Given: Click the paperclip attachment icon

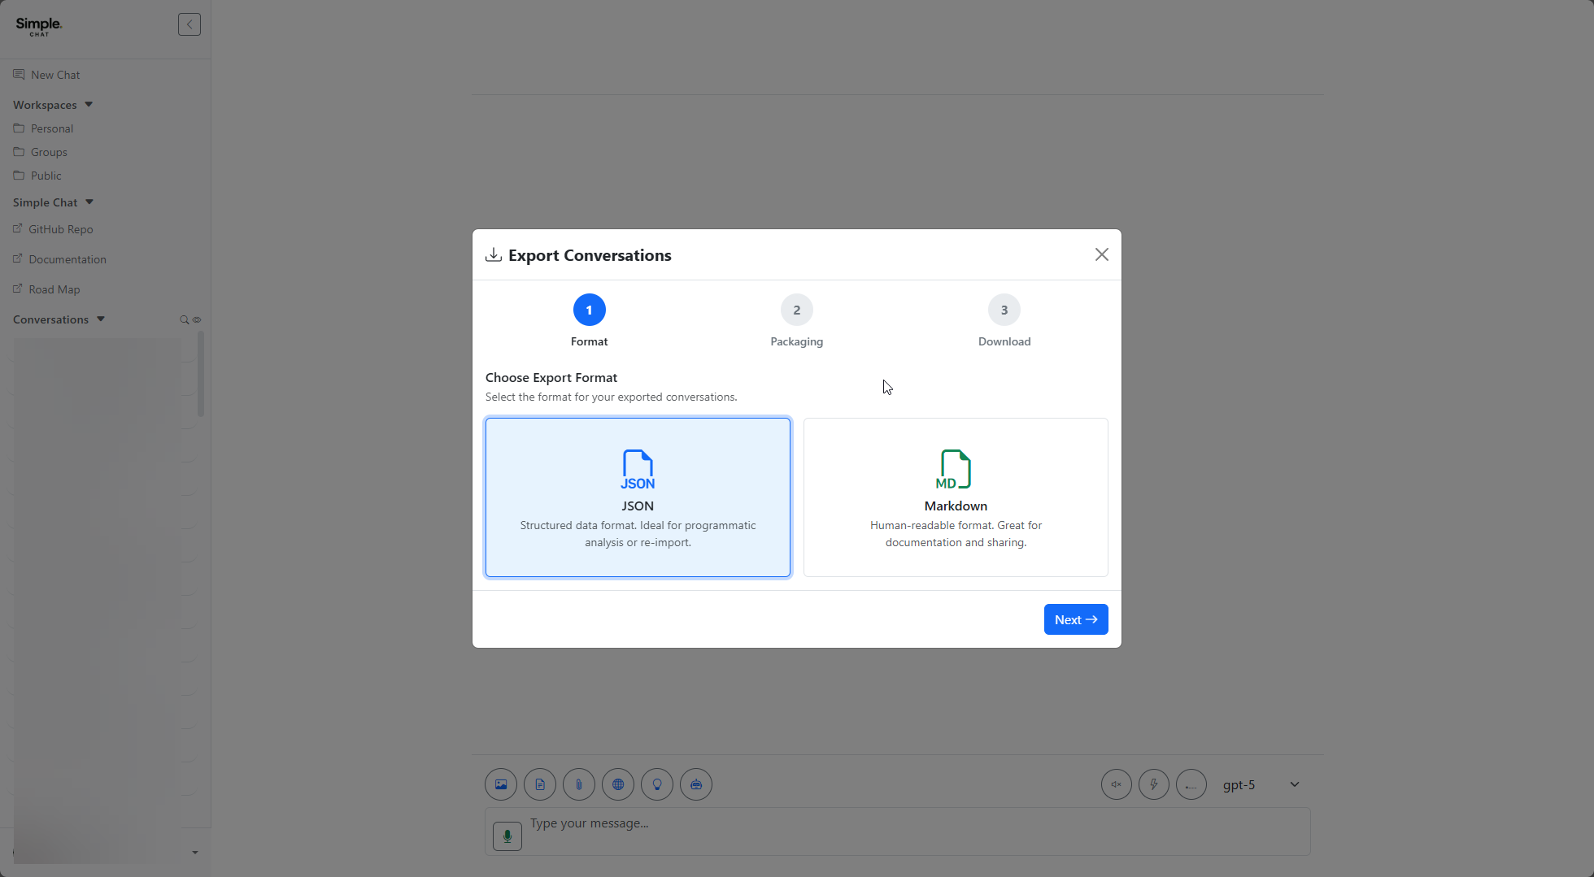Looking at the screenshot, I should 578,784.
